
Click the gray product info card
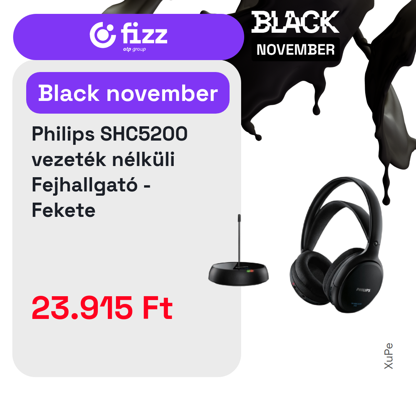point(127,219)
